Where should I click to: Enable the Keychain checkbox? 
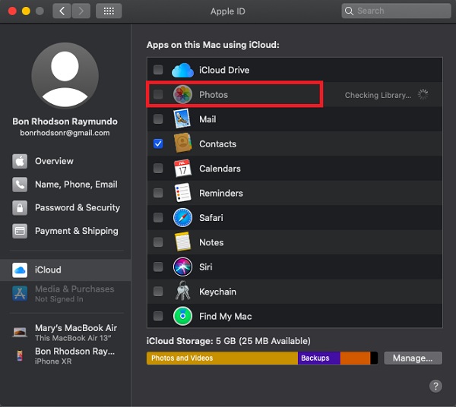(158, 291)
